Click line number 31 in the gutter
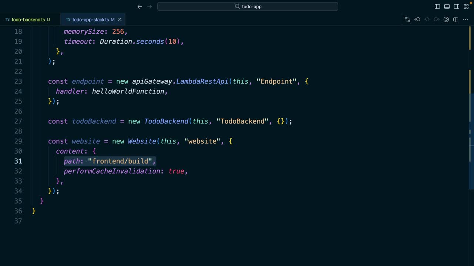Image resolution: width=474 pixels, height=266 pixels. coord(18,161)
